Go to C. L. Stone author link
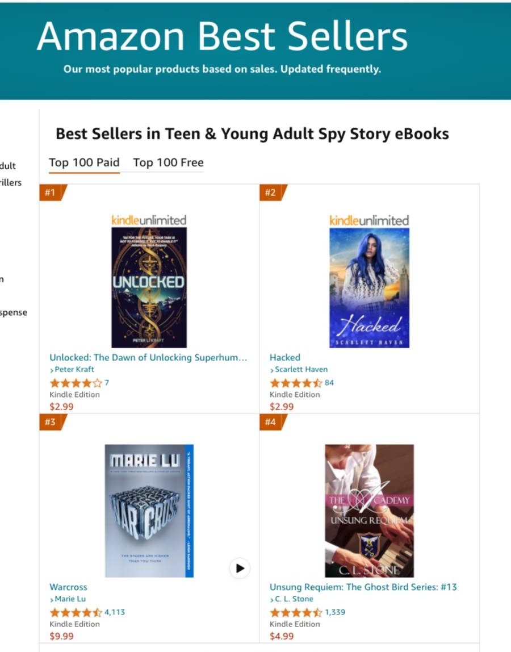 (294, 599)
